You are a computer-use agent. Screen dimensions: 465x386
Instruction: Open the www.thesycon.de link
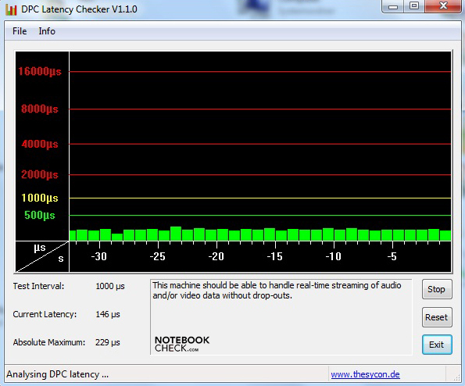(x=365, y=374)
